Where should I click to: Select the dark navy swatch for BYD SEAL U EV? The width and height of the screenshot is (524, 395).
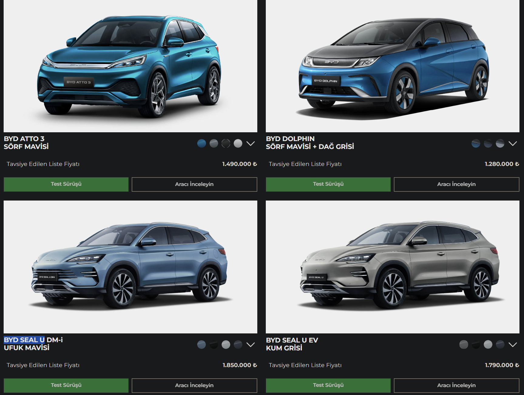(500, 345)
